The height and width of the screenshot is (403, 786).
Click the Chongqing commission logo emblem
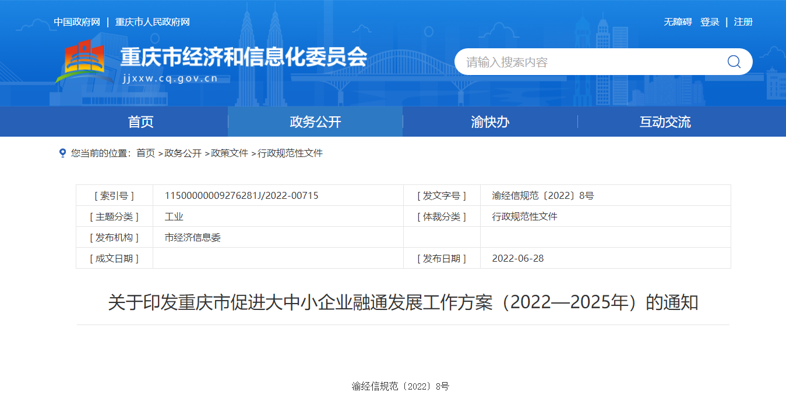click(84, 61)
